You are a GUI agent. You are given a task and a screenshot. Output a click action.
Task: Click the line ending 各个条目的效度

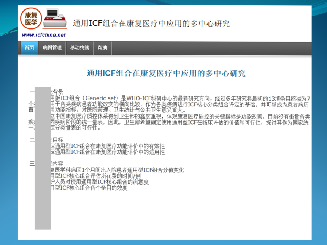(x=89, y=188)
